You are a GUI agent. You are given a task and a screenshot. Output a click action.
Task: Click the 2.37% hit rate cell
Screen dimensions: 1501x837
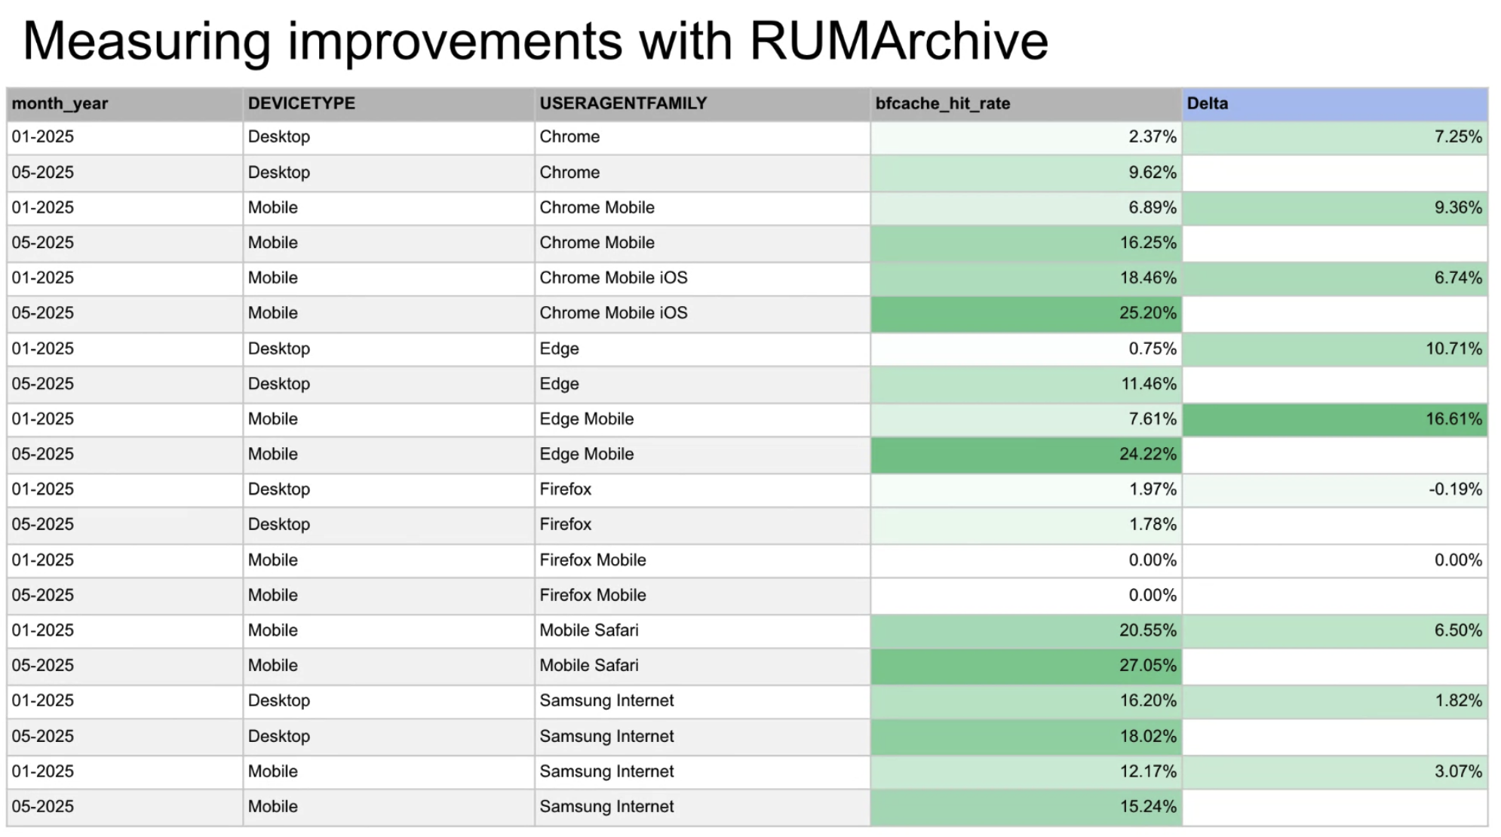(x=1026, y=137)
